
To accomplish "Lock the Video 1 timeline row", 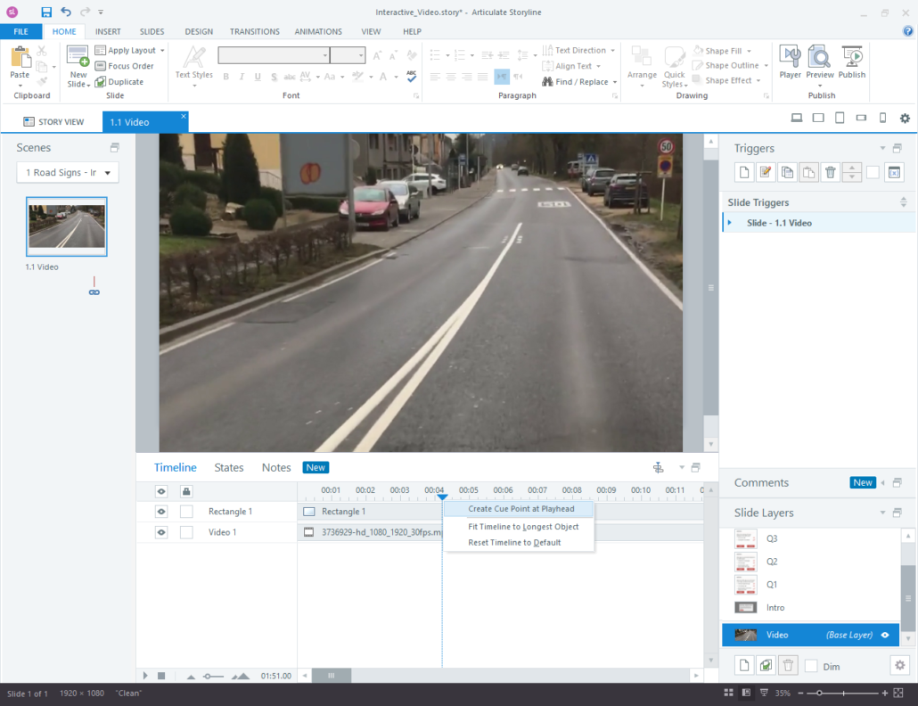I will tap(186, 531).
